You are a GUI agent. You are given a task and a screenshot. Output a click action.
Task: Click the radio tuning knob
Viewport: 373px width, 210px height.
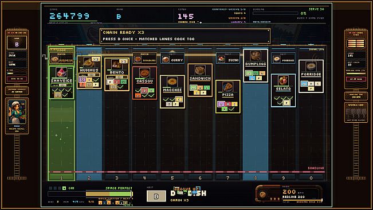point(263,195)
